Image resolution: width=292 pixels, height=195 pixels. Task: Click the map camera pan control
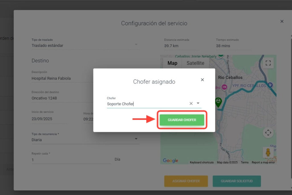(x=268, y=133)
